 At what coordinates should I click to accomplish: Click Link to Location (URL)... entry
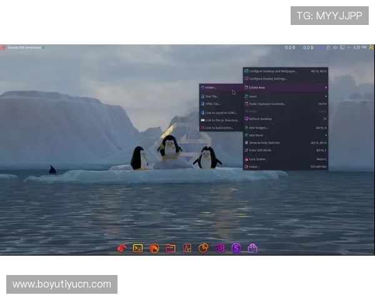pyautogui.click(x=220, y=112)
